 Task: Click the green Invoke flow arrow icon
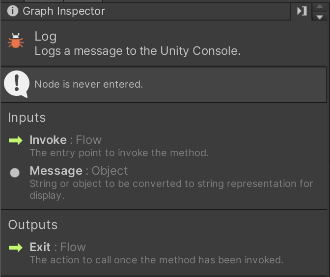pyautogui.click(x=16, y=141)
